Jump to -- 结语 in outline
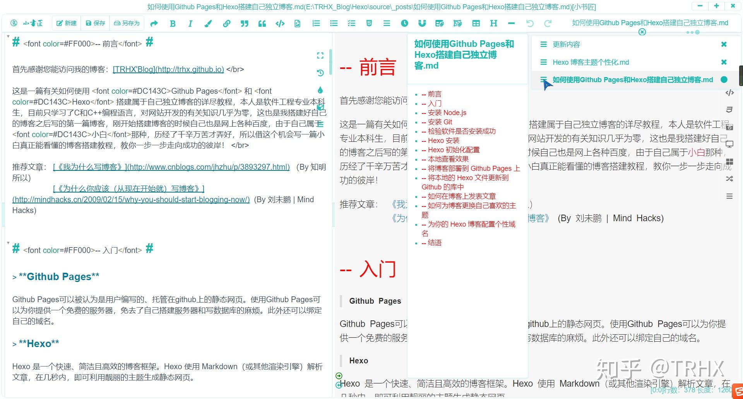The width and height of the screenshot is (743, 399). (431, 242)
